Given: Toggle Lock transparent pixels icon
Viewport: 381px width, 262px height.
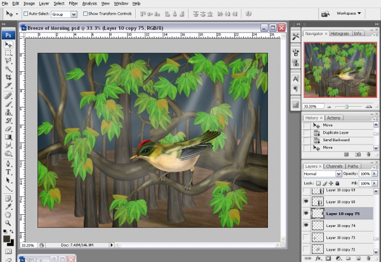Looking at the screenshot, I should (318, 183).
